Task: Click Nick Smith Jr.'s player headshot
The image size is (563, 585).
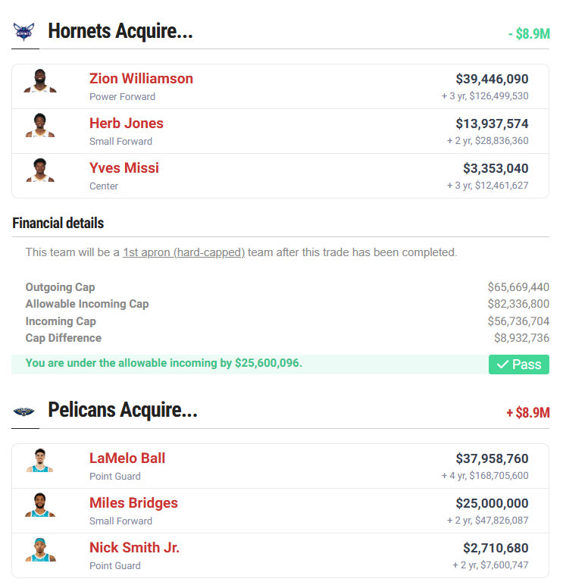Action: (40, 550)
